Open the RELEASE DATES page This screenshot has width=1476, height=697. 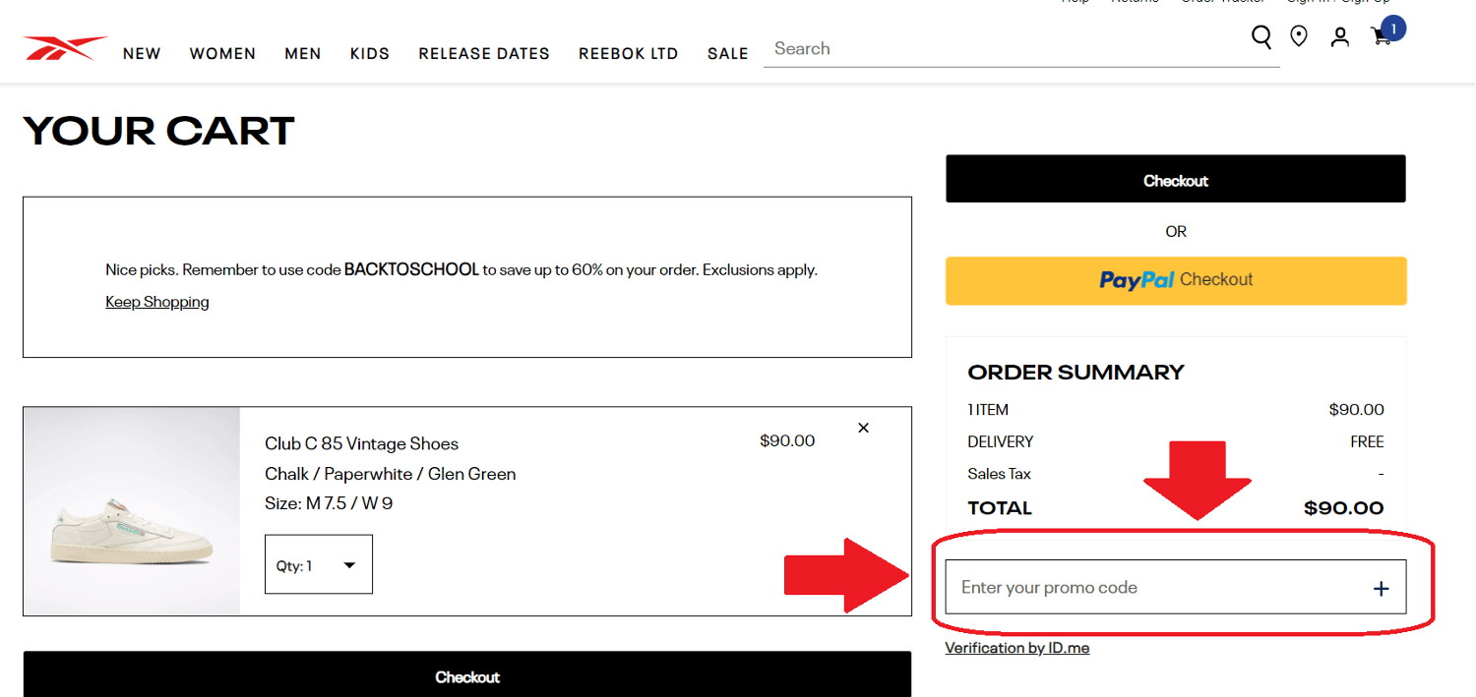click(x=483, y=54)
